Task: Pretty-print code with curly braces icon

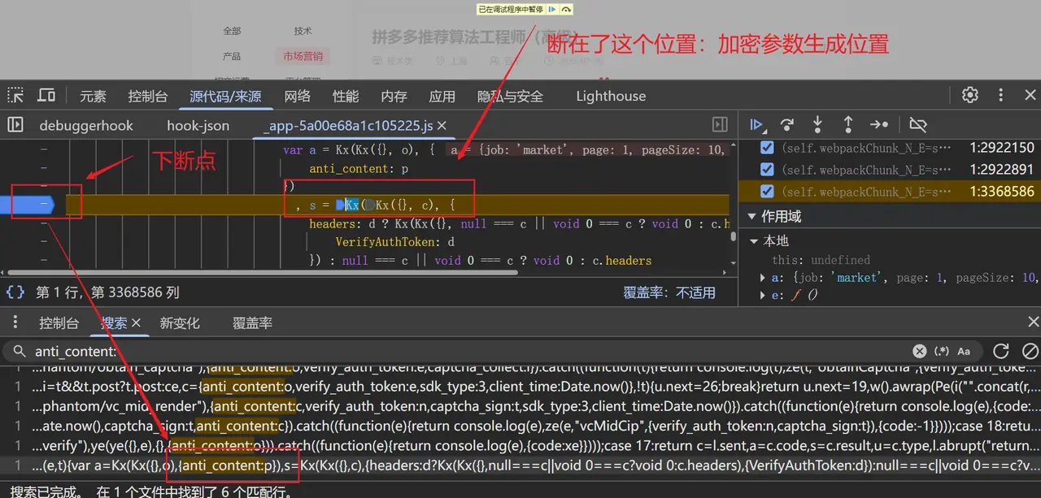Action: [x=15, y=292]
